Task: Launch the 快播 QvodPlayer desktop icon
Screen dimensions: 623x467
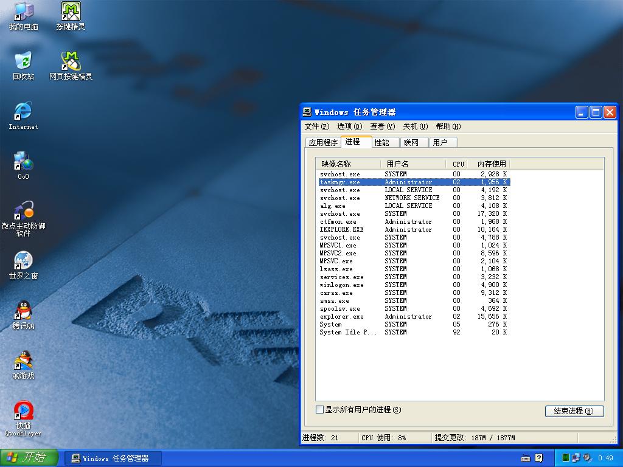Action: pos(23,411)
